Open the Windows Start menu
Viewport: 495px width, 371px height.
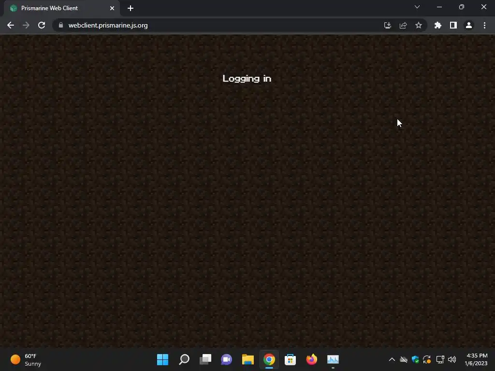162,359
